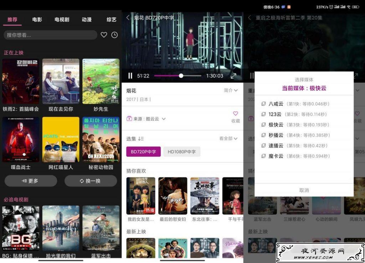Open 现在去见你 poster
This screenshot has height=263, width=365.
(x=61, y=81)
